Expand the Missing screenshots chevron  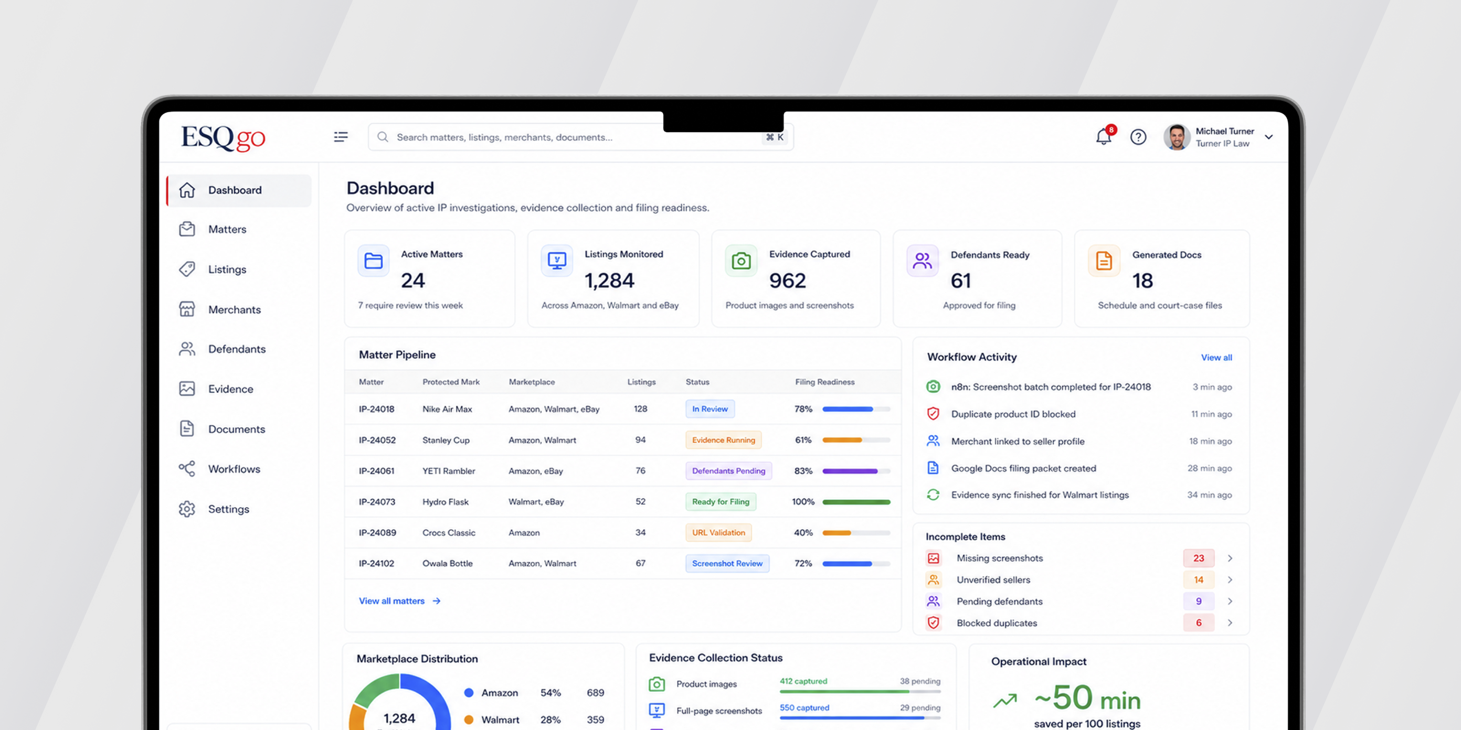1230,559
